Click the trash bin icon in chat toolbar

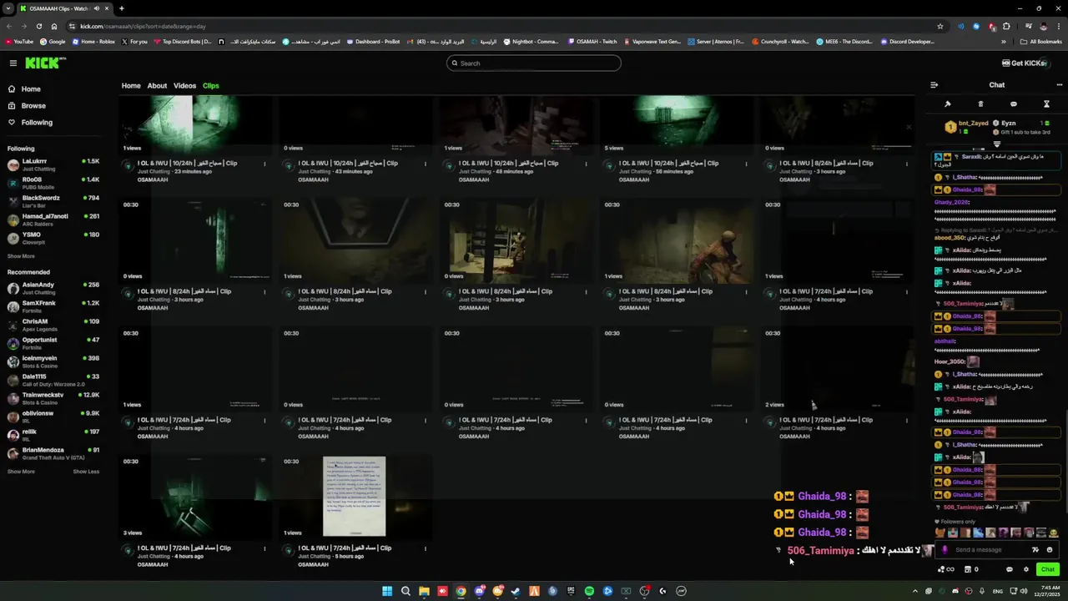coord(980,104)
